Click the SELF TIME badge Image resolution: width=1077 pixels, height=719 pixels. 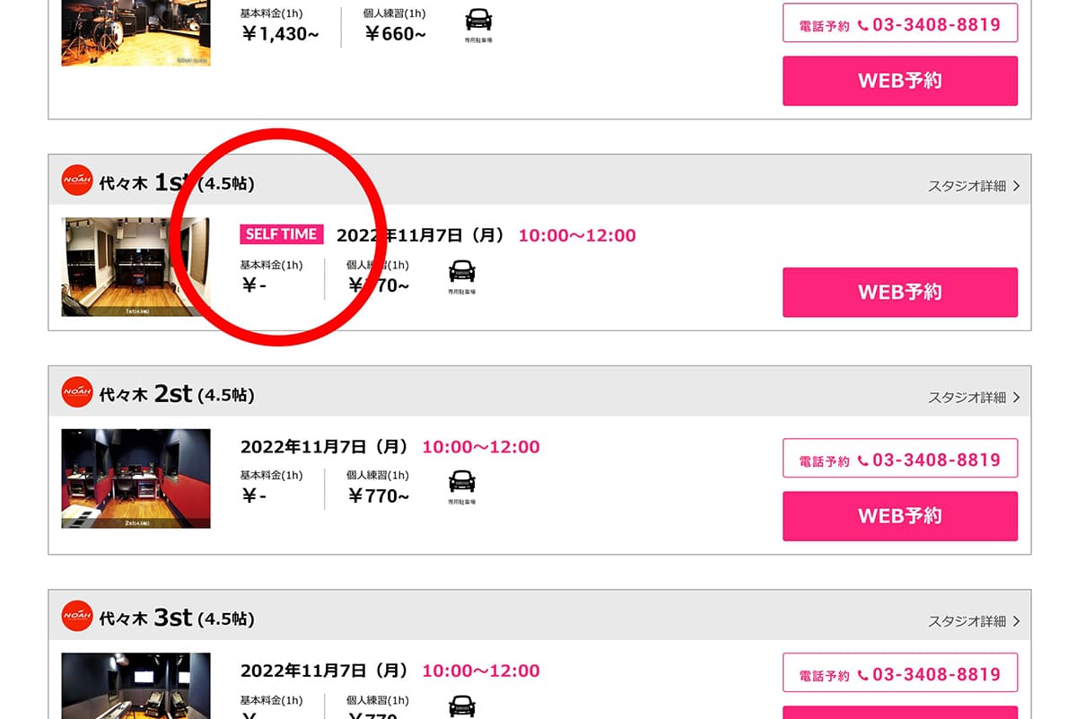click(x=282, y=234)
